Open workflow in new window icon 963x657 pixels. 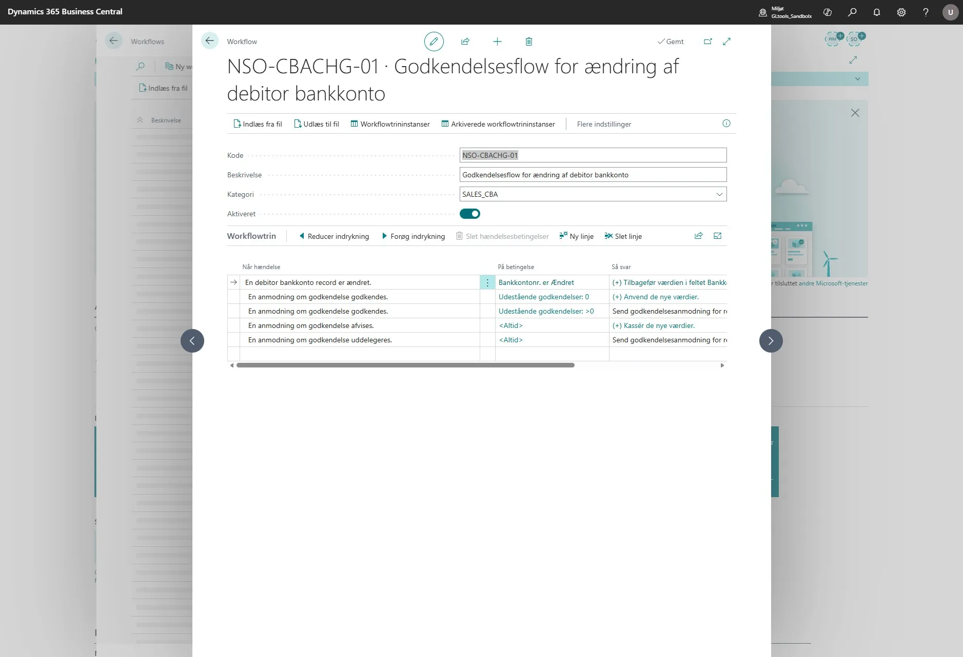pos(708,42)
